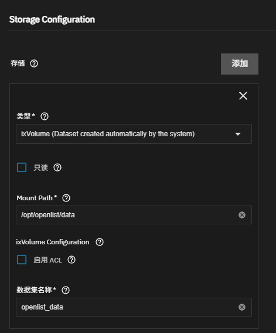Show help for 启用 ACL
The width and height of the screenshot is (276, 333).
tap(71, 260)
